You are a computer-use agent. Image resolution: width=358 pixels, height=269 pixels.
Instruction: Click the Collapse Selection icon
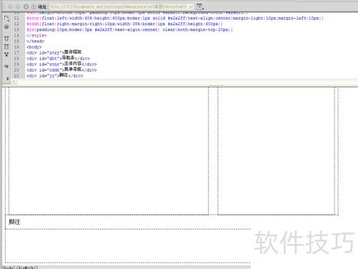pos(6,47)
